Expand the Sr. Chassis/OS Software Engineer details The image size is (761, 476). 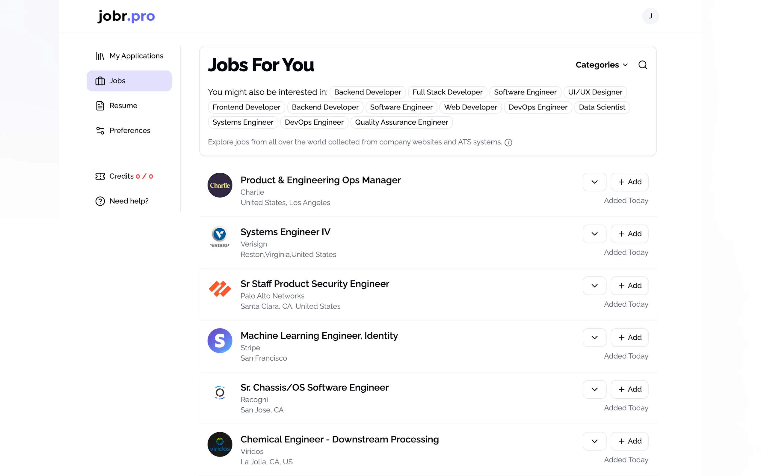[x=594, y=389]
